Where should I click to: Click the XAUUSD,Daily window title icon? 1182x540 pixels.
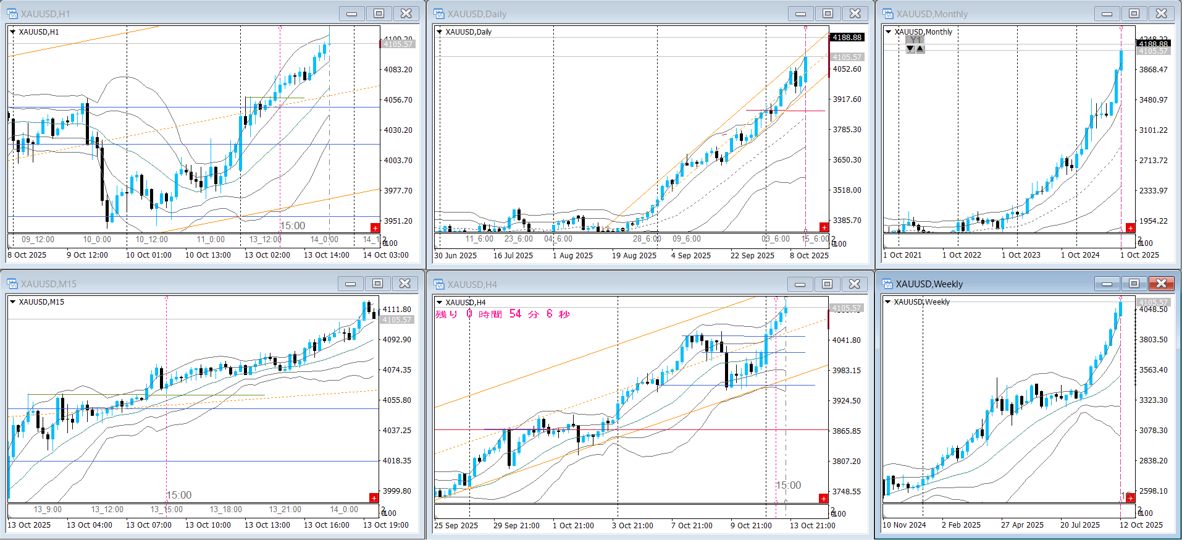point(439,14)
